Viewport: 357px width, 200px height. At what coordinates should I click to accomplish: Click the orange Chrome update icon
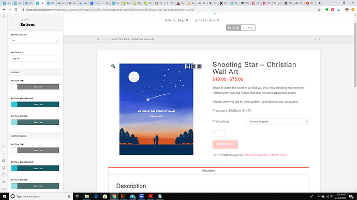tap(353, 10)
